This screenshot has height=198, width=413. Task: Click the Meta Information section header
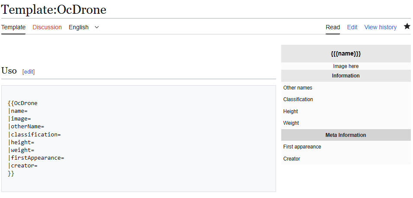[346, 135]
